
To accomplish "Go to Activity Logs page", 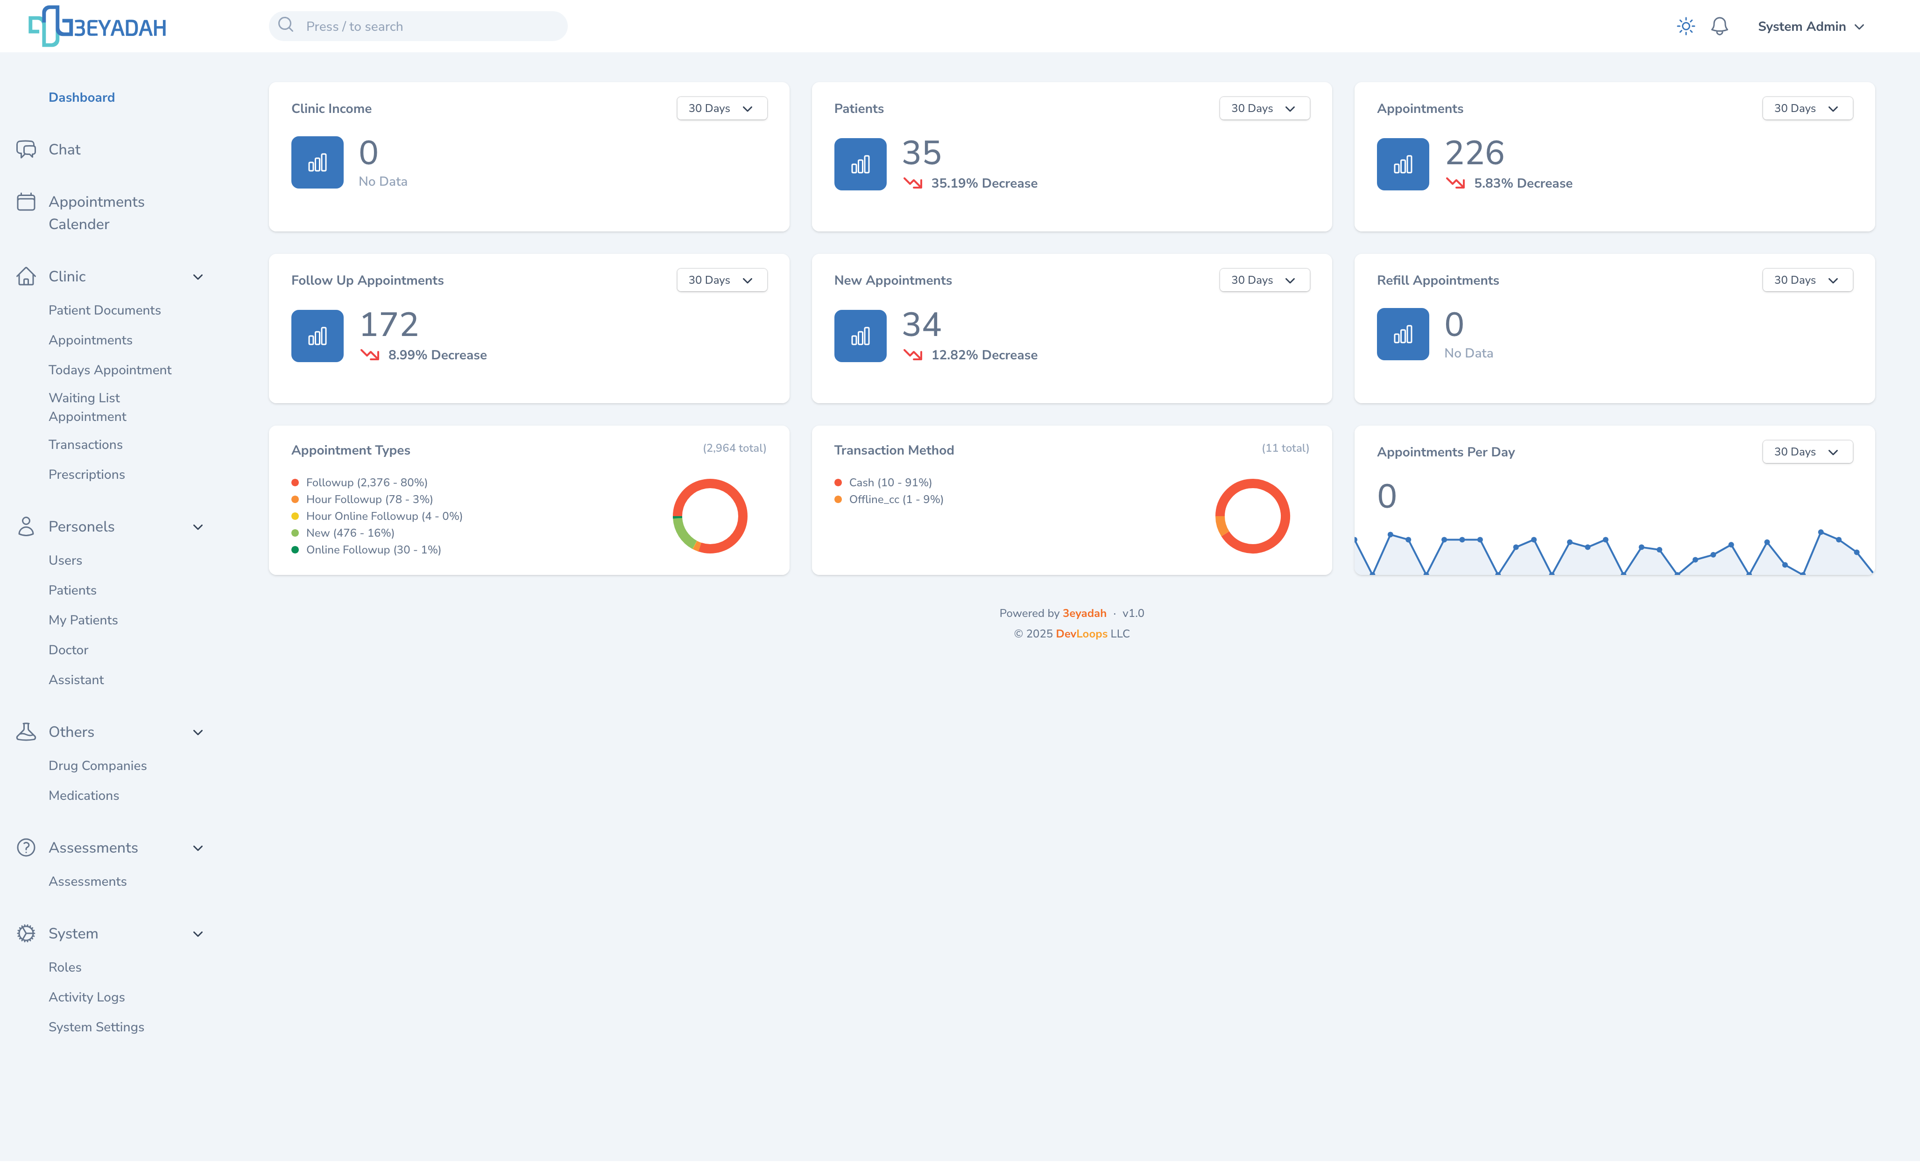I will 86,997.
